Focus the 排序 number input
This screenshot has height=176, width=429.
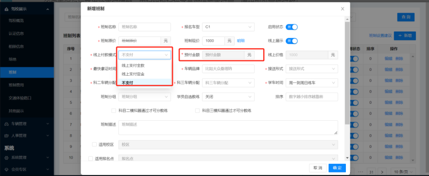tap(311, 96)
